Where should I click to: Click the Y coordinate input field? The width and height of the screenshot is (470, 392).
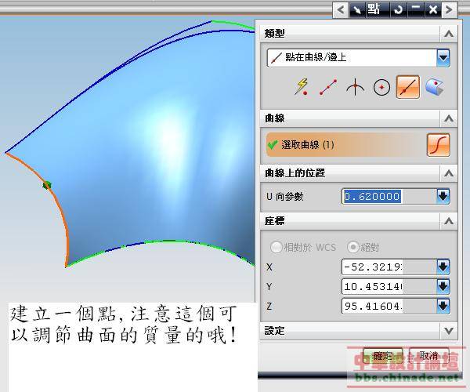[389, 286]
